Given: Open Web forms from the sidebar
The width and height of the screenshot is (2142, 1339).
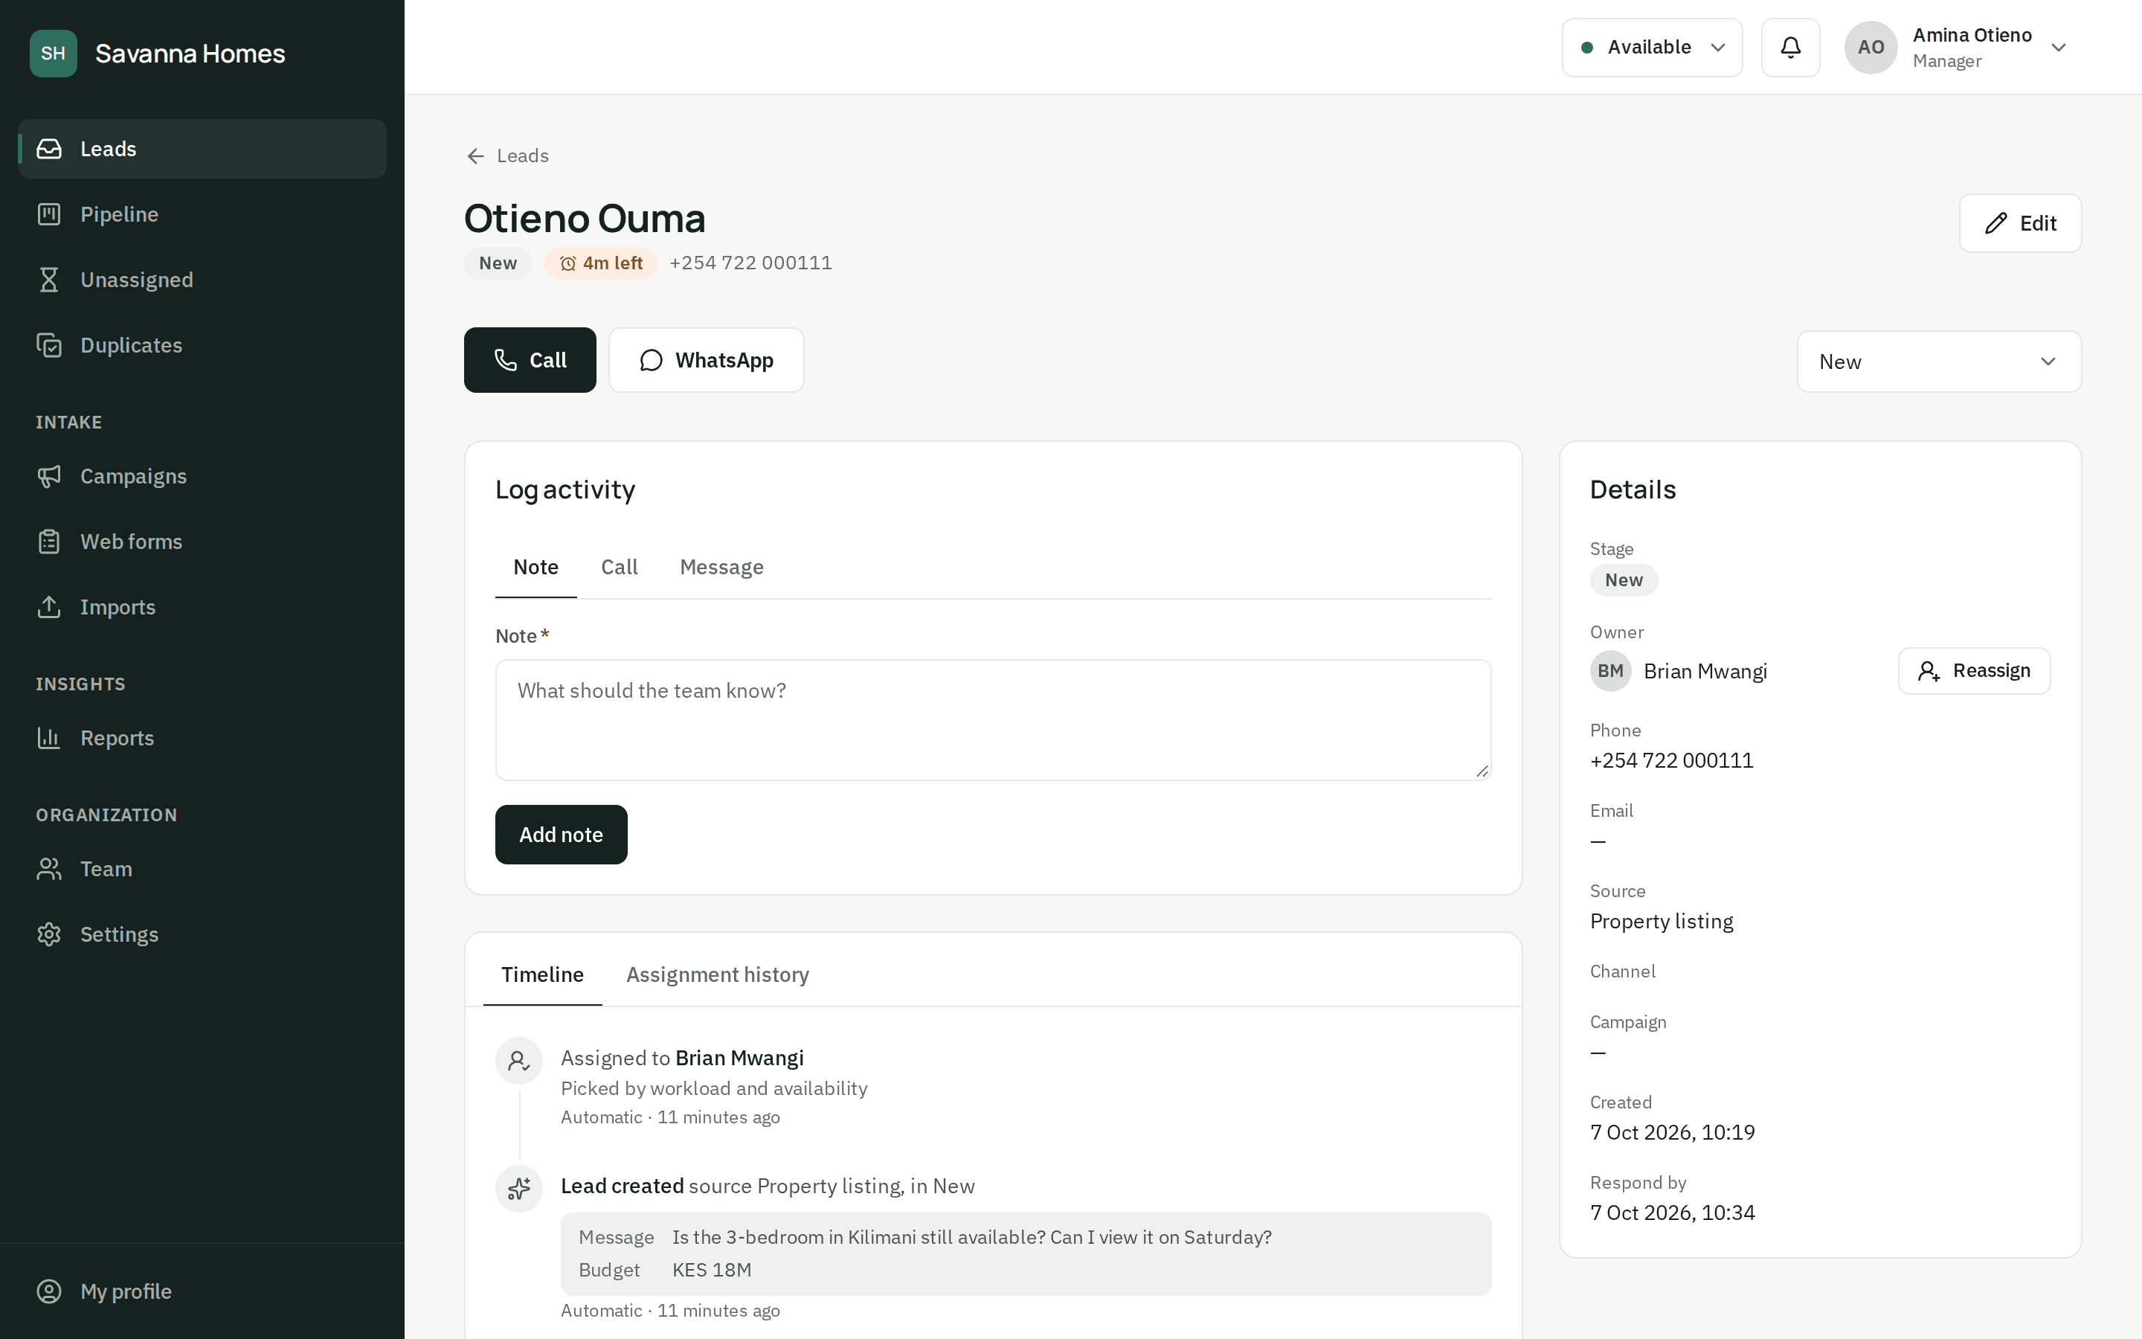Looking at the screenshot, I should click(x=202, y=542).
